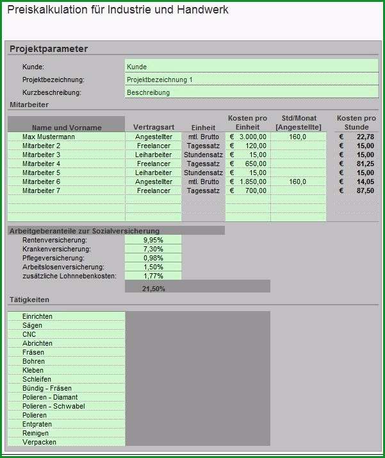Select the Mitarbeiter 2 name cell
Viewport: 385px width, 458px height.
coord(66,146)
